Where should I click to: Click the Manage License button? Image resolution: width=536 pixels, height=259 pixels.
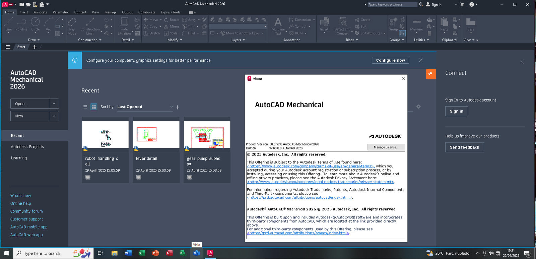(386, 147)
